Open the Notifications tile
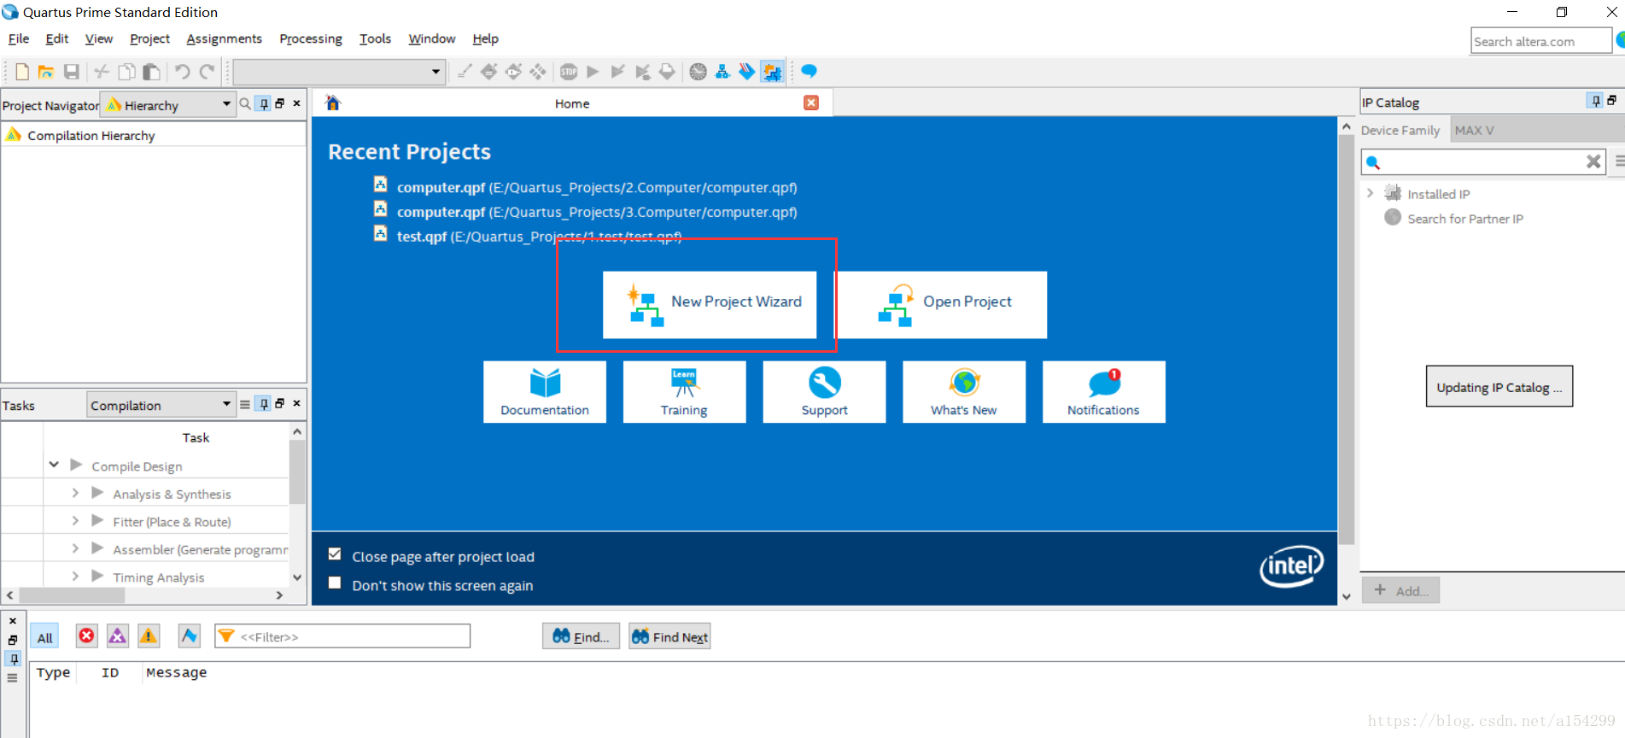 (1103, 392)
